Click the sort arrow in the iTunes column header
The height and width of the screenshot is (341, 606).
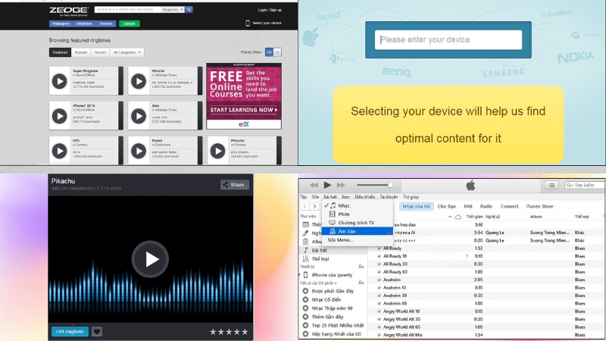coord(449,217)
